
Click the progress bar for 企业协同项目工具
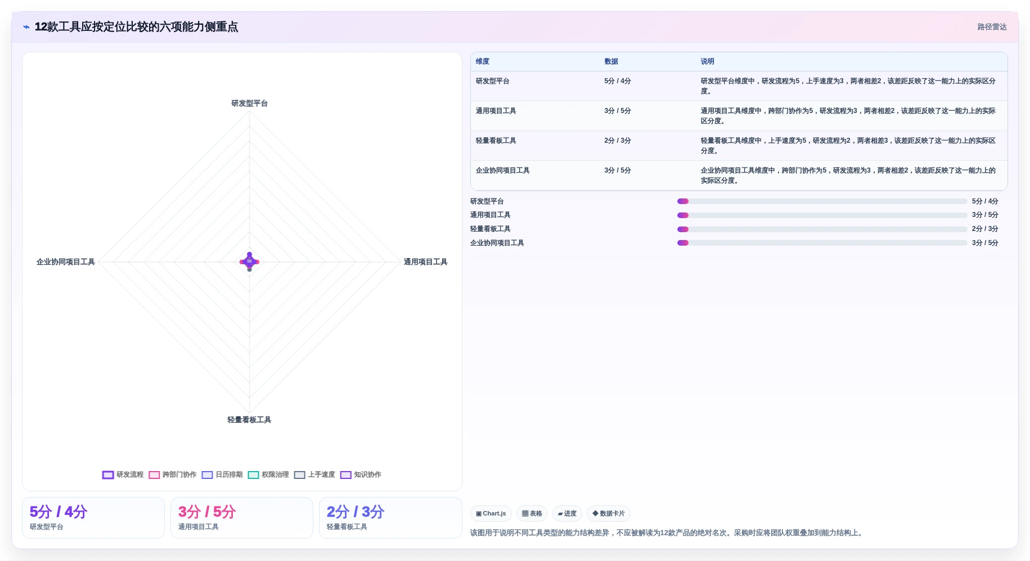[x=822, y=243]
